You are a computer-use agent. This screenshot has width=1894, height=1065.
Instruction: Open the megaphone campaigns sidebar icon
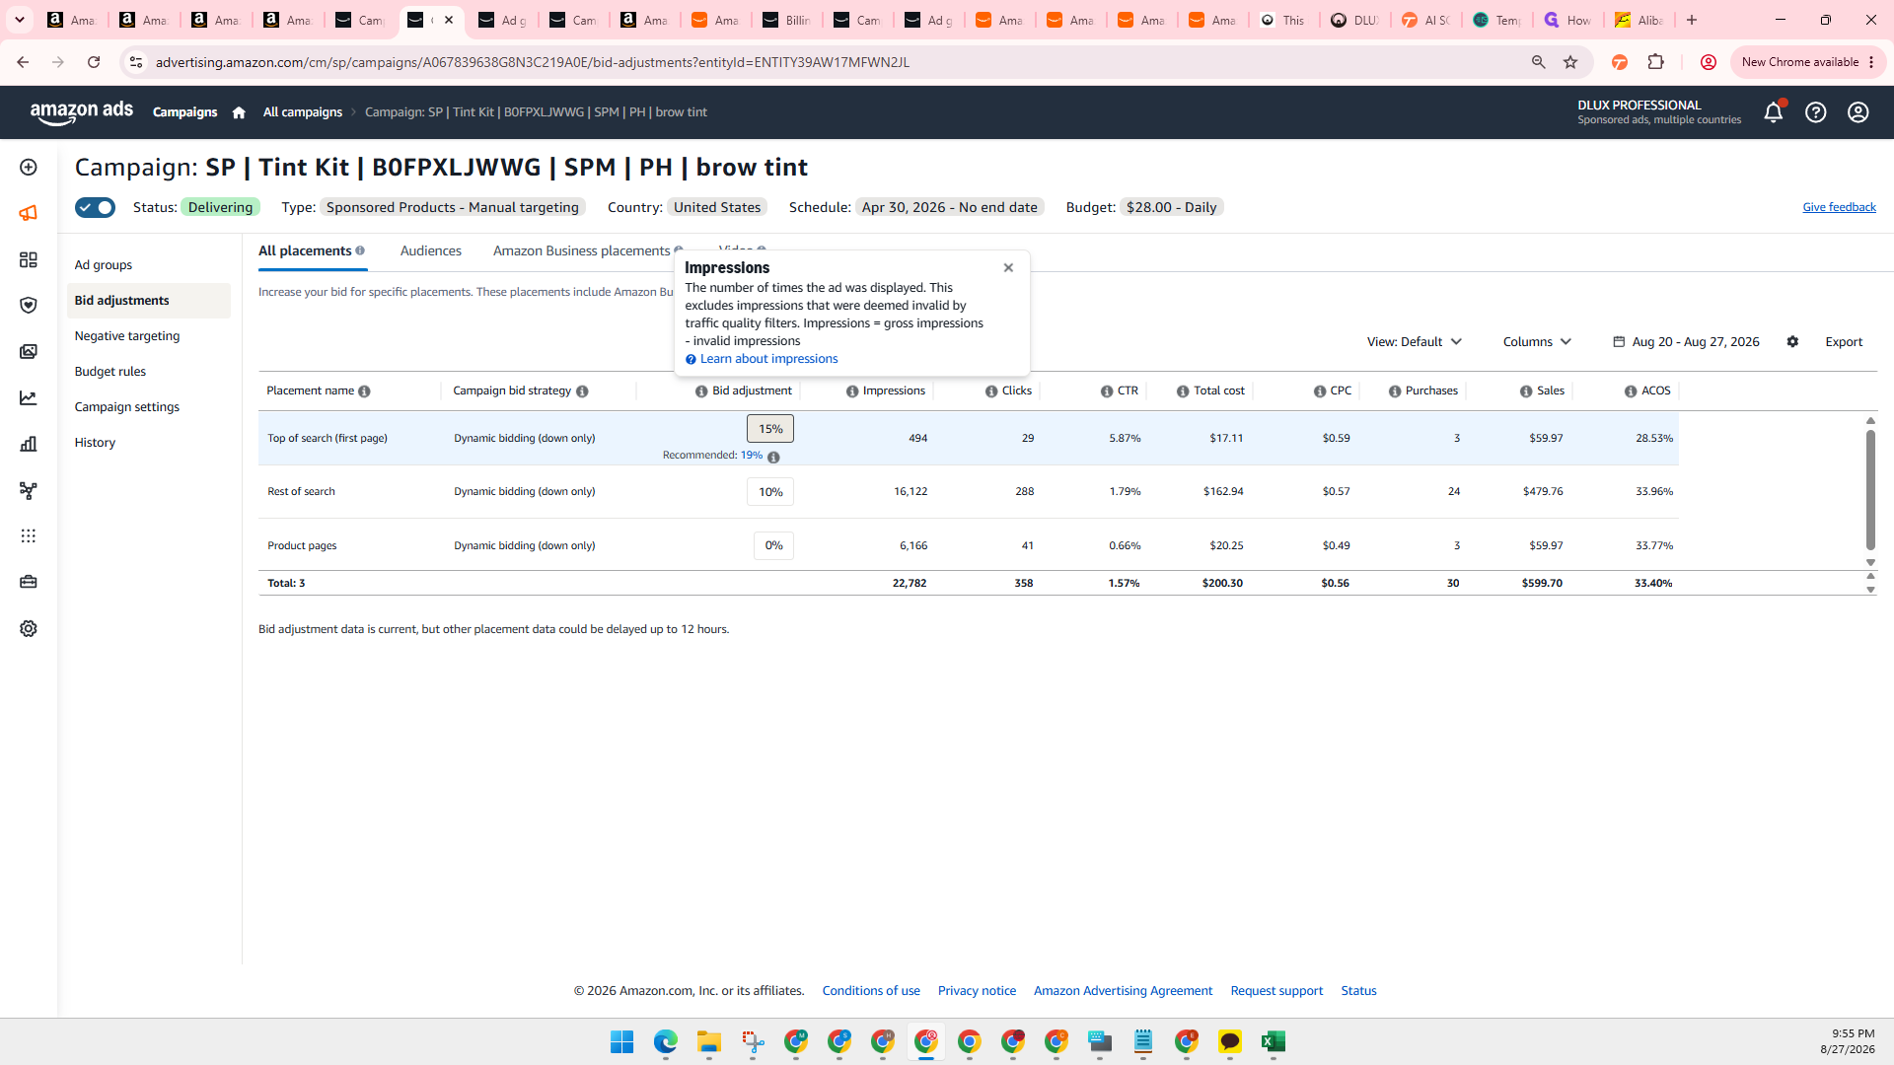[x=29, y=213]
